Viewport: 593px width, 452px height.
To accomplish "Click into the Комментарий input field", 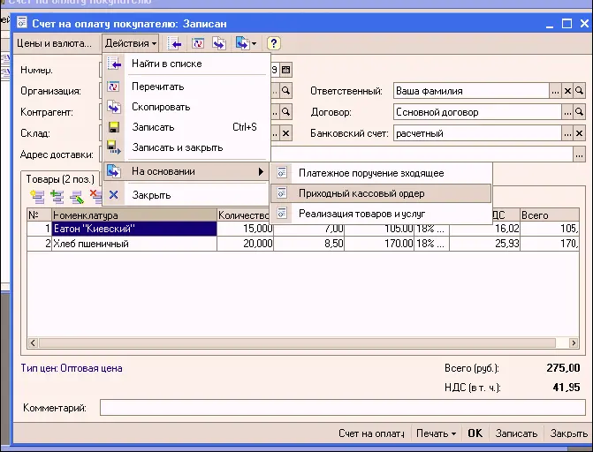I will (343, 408).
